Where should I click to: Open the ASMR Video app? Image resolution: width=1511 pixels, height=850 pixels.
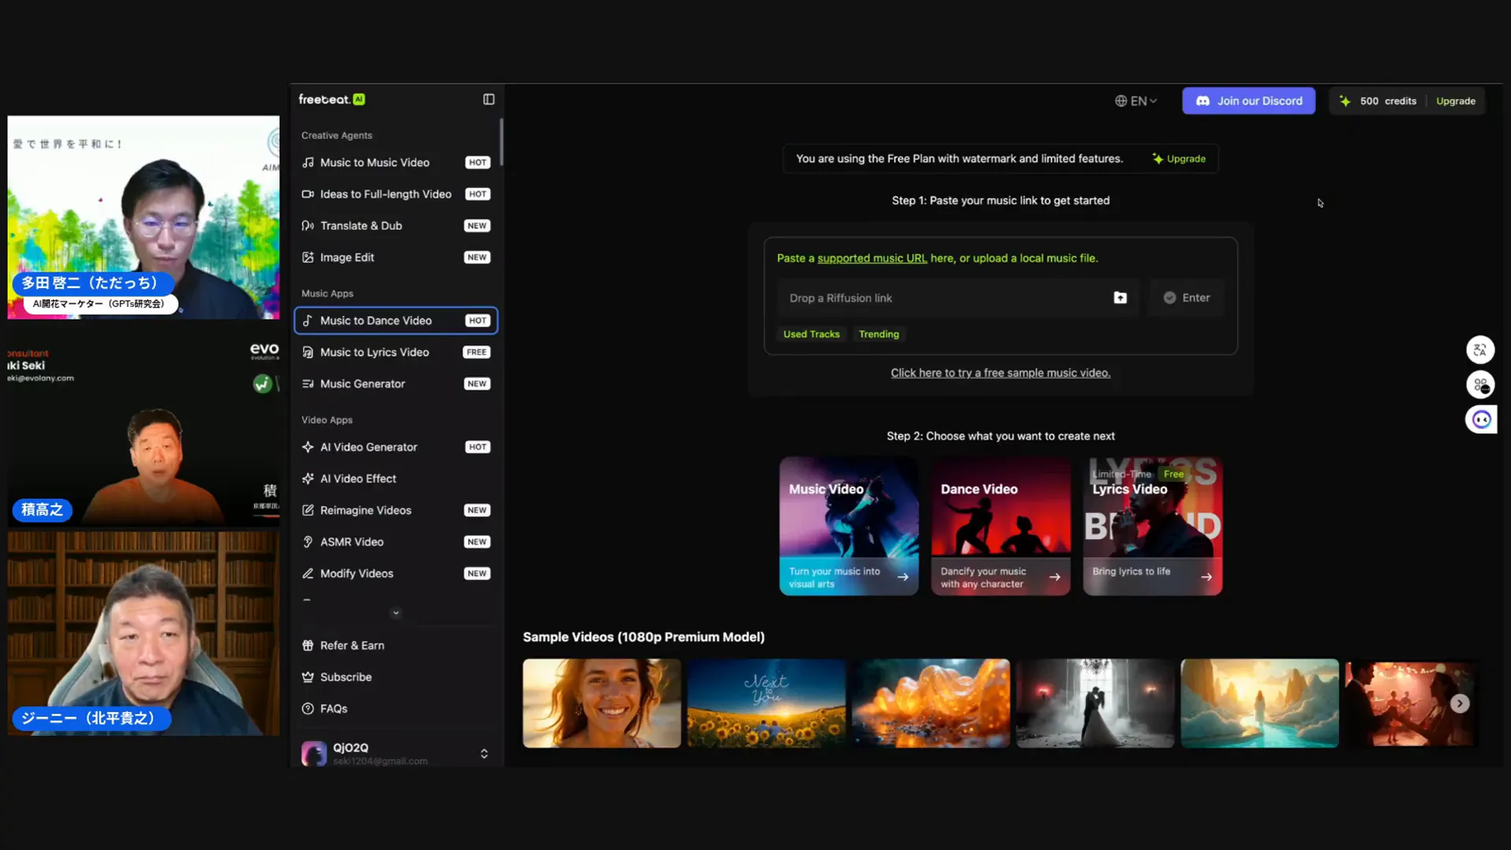click(x=396, y=541)
